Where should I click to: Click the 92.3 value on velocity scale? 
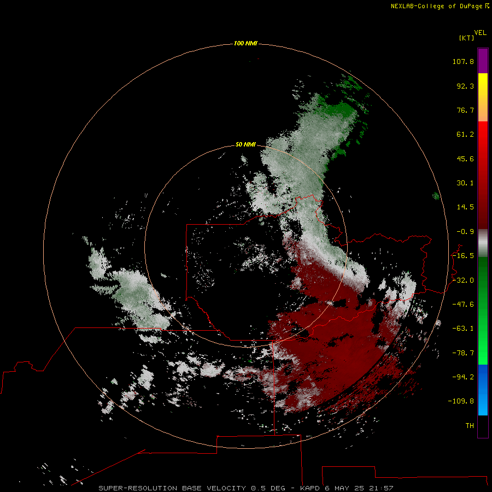[x=465, y=86]
